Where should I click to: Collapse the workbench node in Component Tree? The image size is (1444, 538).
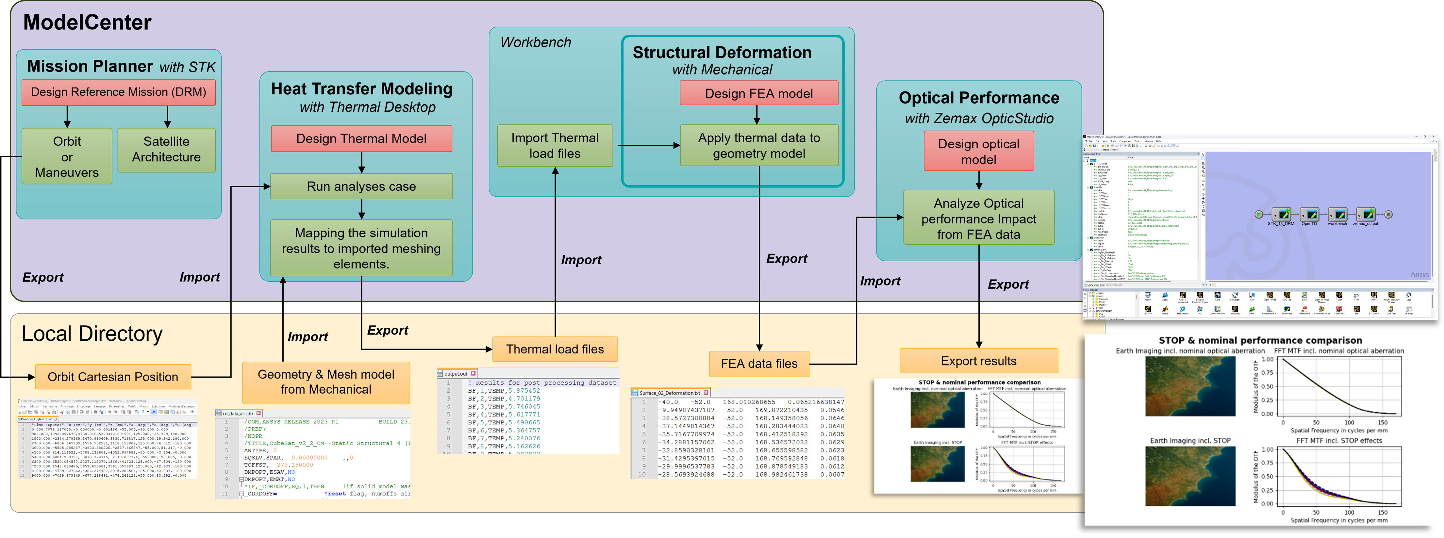[1088, 237]
